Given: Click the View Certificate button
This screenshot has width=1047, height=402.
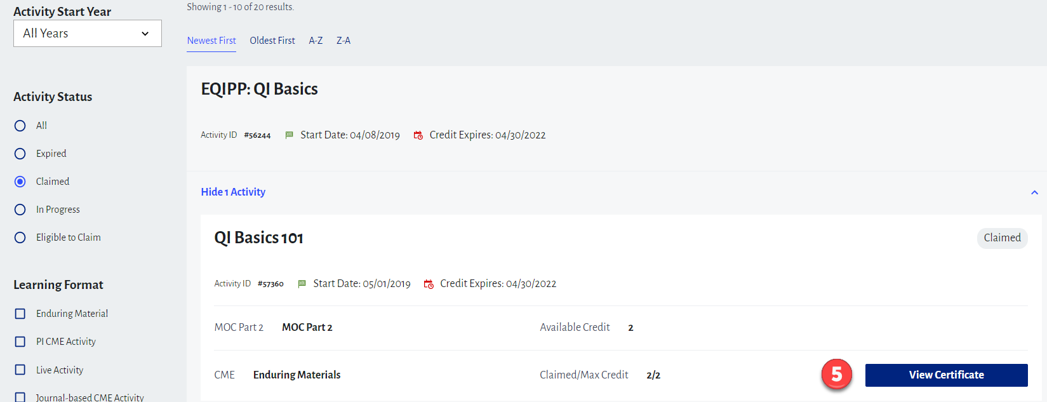Looking at the screenshot, I should coord(946,375).
